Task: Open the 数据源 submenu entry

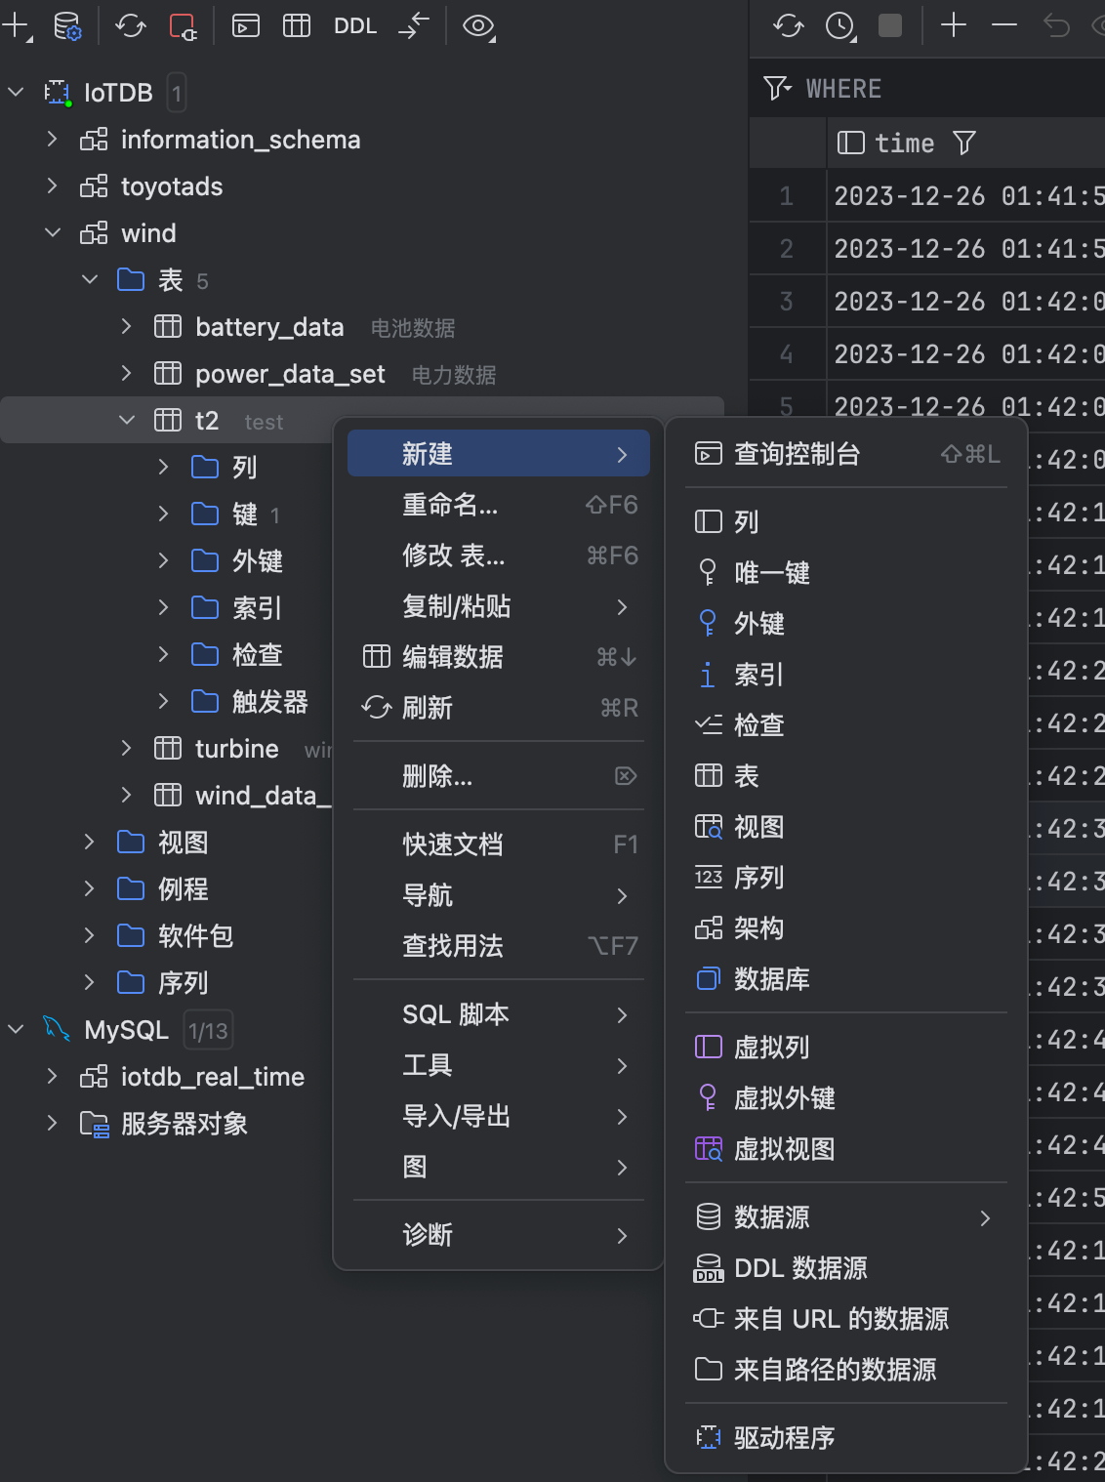Action: click(771, 1217)
